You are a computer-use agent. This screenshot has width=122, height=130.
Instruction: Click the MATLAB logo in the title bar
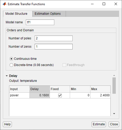pos(4,4)
